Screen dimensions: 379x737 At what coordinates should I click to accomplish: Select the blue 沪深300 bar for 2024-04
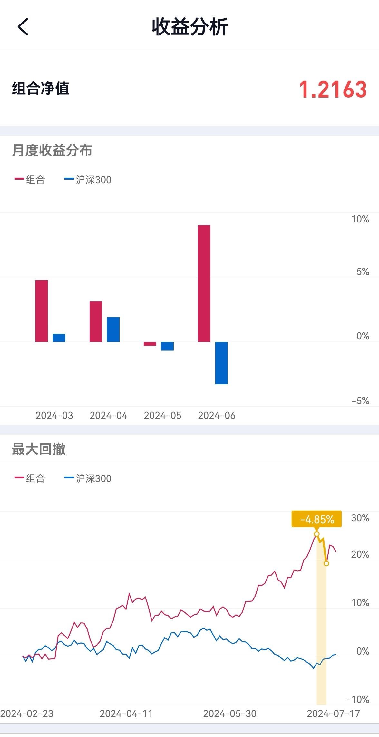click(113, 329)
